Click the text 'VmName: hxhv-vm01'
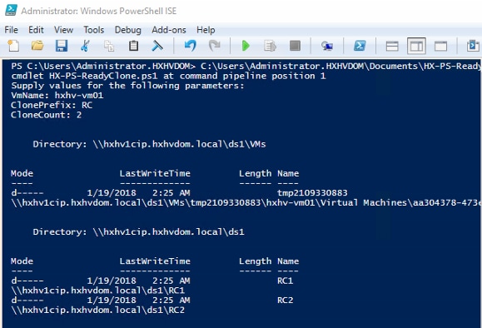The image size is (482, 328). point(57,95)
